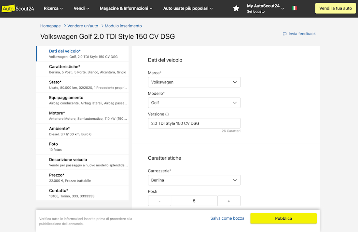Click the info icon beside Versione
This screenshot has height=232, width=358.
point(167,115)
